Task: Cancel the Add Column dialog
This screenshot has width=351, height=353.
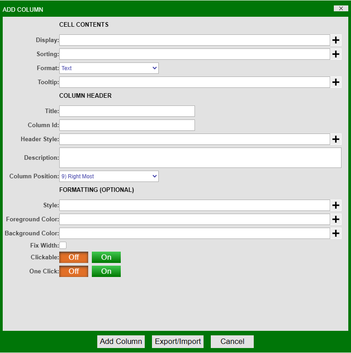Action: coord(232,342)
